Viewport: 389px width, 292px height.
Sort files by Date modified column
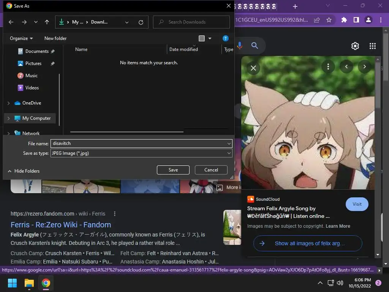point(183,49)
